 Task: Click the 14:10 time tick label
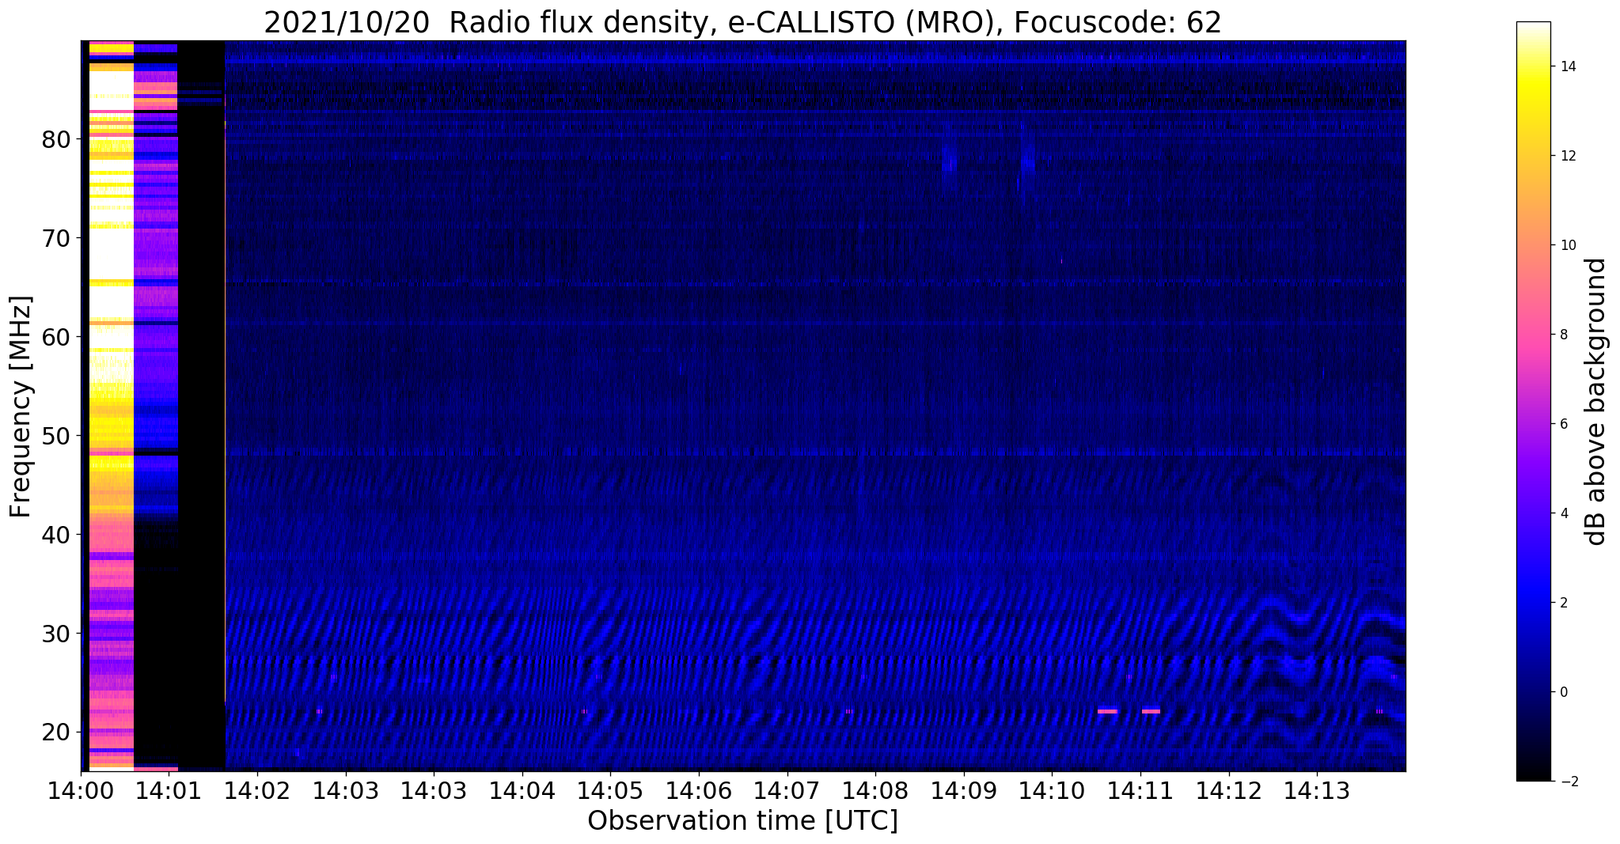tap(1052, 789)
